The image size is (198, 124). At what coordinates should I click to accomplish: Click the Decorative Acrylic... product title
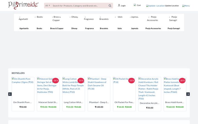(x=150, y=103)
